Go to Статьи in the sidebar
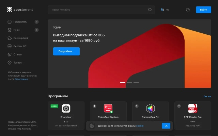 [17, 54]
